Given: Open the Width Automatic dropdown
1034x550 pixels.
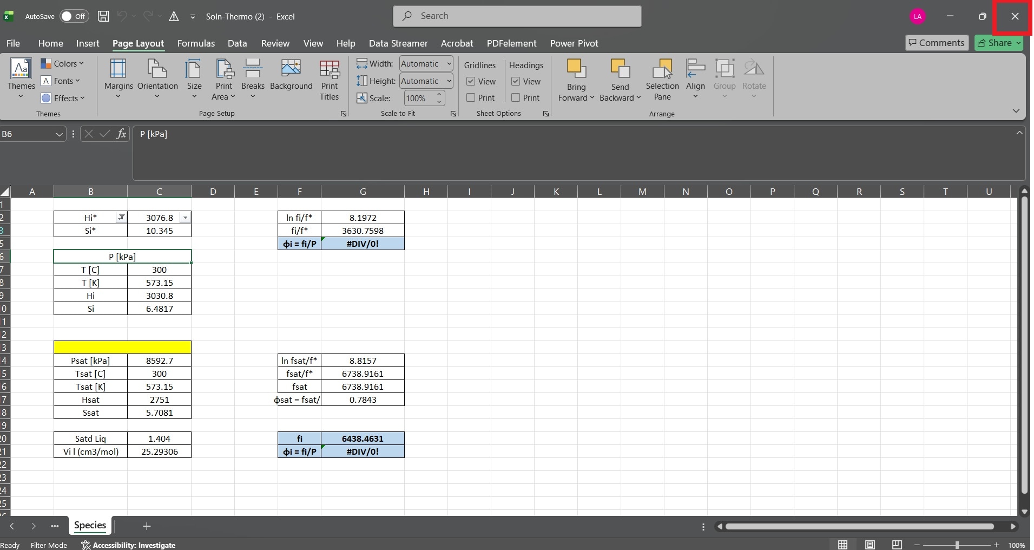Looking at the screenshot, I should [449, 63].
